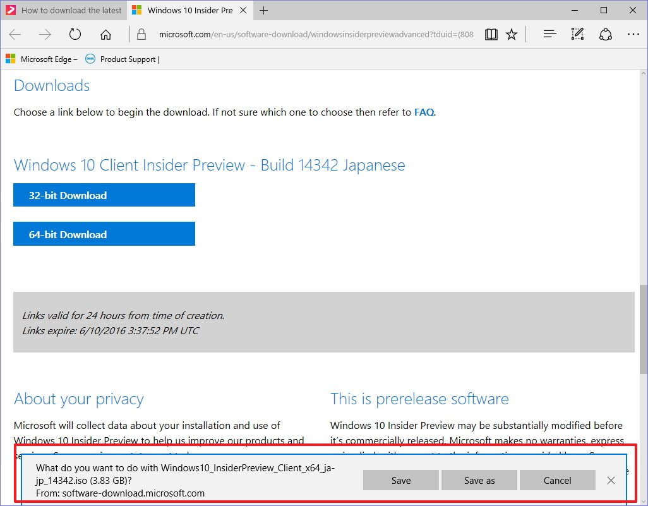
Task: Open the home page
Action: 106,34
